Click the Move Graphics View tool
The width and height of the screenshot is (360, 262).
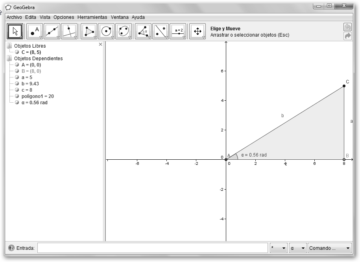[x=197, y=31]
